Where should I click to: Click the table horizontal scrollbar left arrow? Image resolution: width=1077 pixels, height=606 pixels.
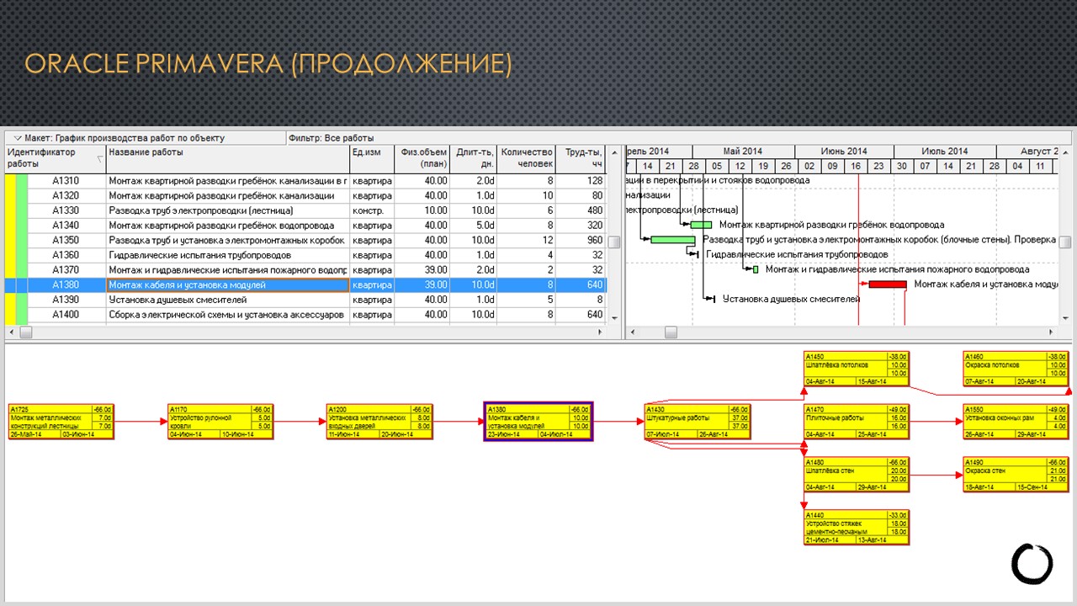(12, 332)
